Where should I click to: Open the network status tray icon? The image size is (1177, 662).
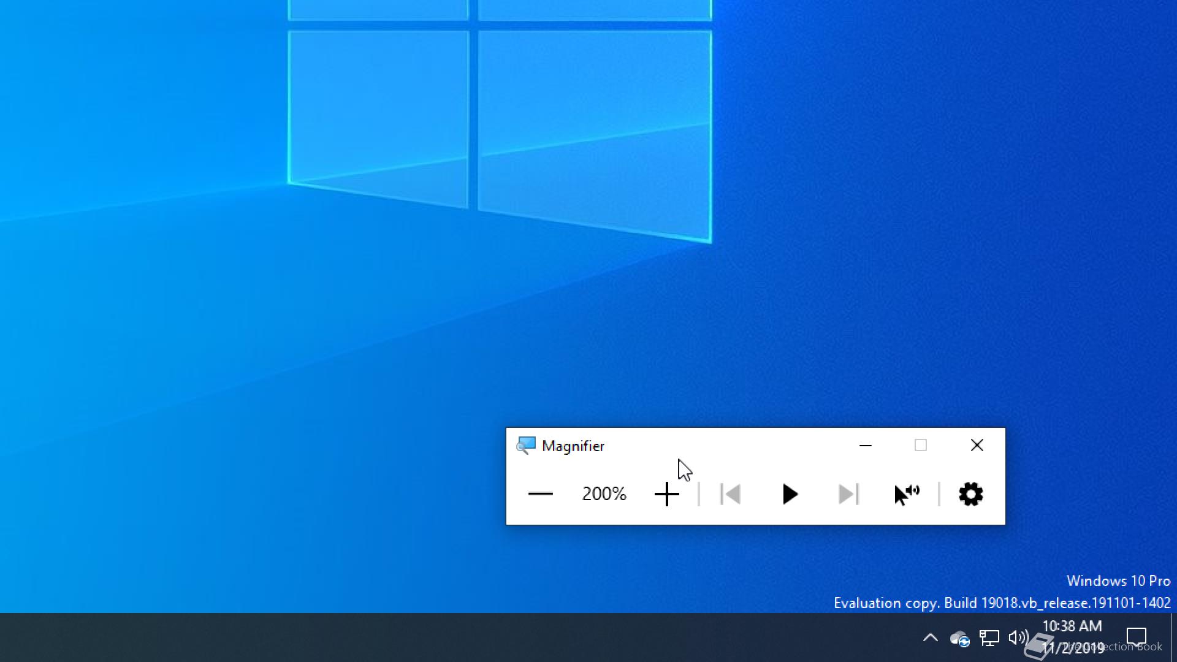[x=989, y=639]
